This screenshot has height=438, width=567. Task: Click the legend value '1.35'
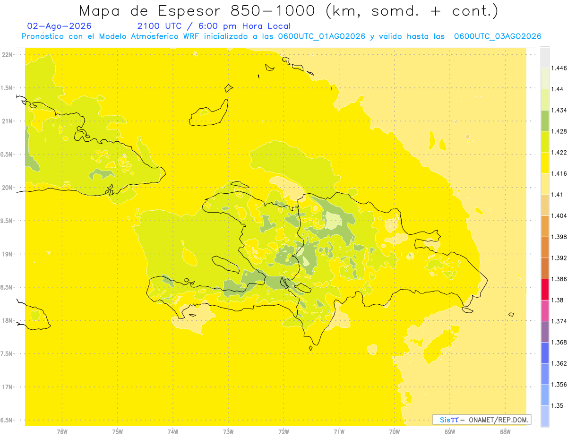click(x=558, y=405)
